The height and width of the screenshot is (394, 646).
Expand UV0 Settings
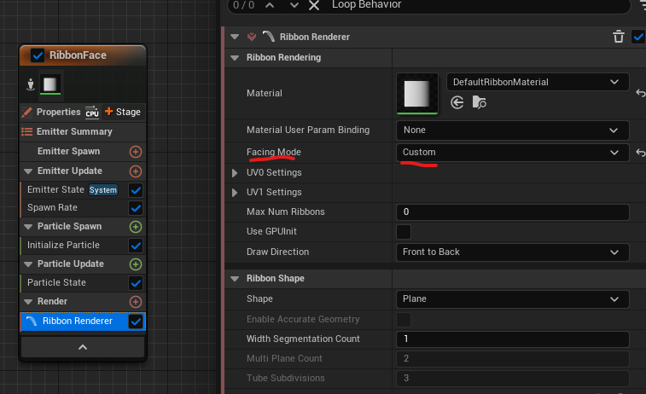pos(235,173)
